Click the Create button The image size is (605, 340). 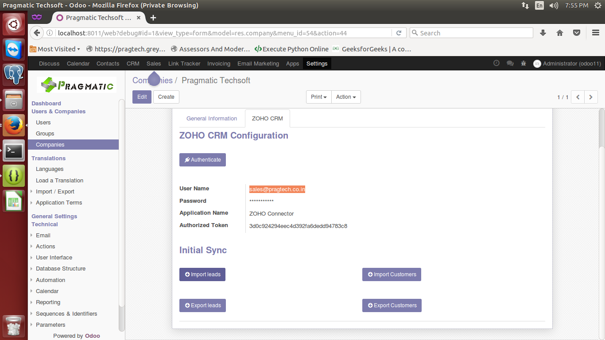coord(166,97)
